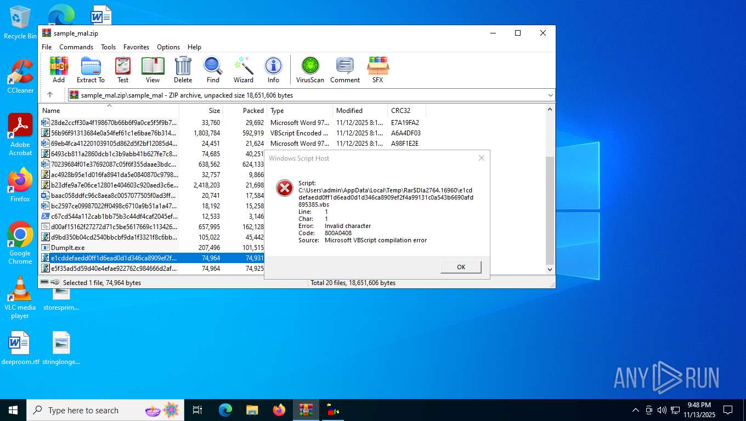Select file 70239684f01e37692087c05f6f355daae3bdc
The height and width of the screenshot is (421, 746).
[109, 164]
